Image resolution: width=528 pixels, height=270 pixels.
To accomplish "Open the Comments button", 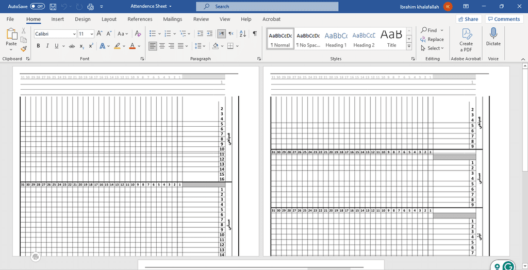I will [503, 19].
